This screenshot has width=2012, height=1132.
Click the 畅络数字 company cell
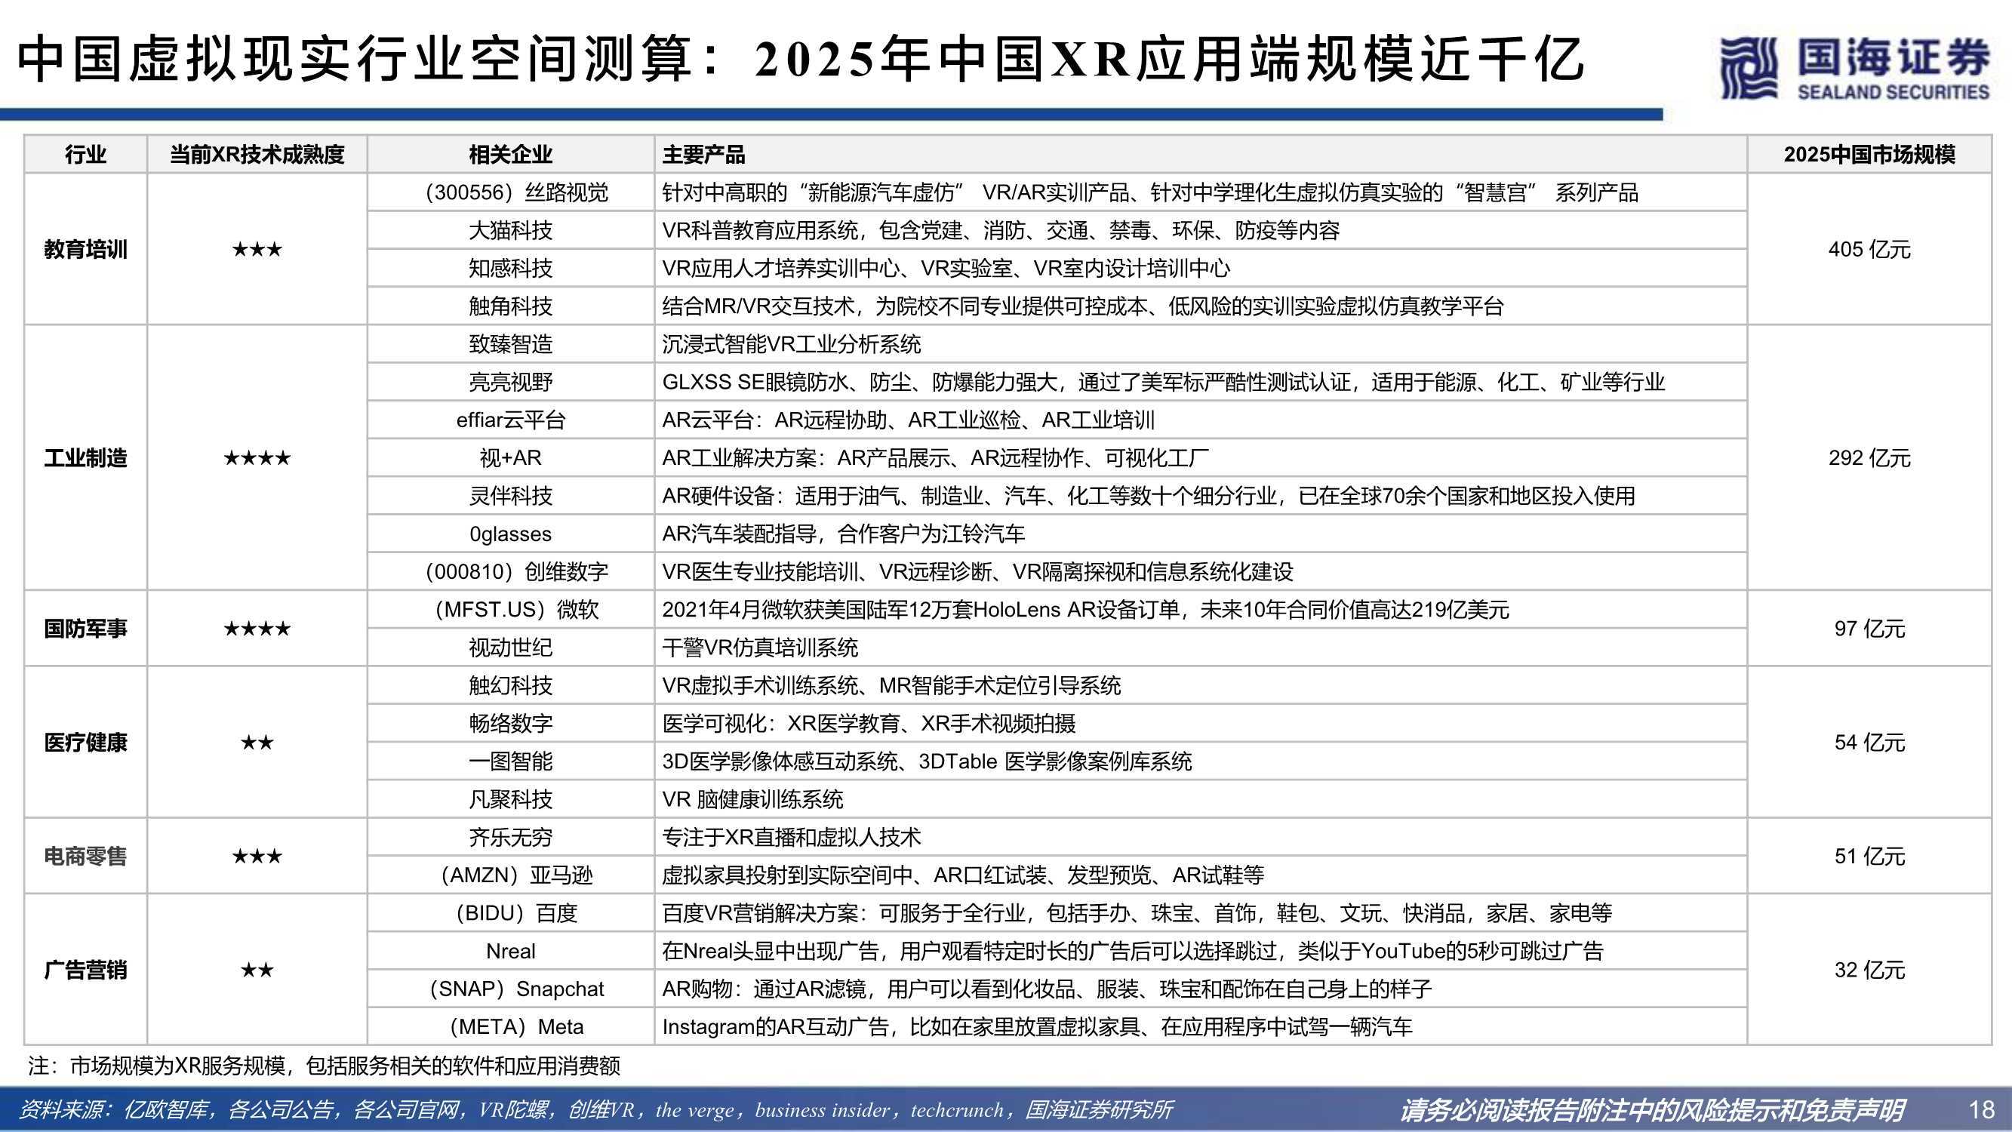point(510,723)
